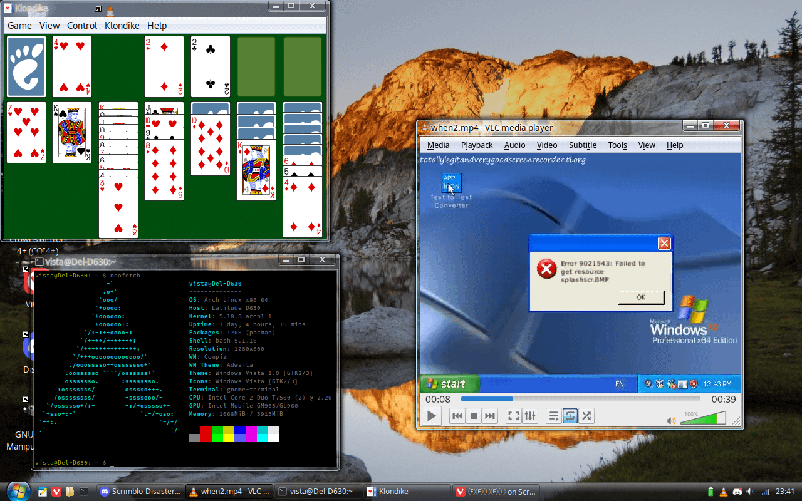Select the 10 of diamonds tableau card

pos(211,145)
